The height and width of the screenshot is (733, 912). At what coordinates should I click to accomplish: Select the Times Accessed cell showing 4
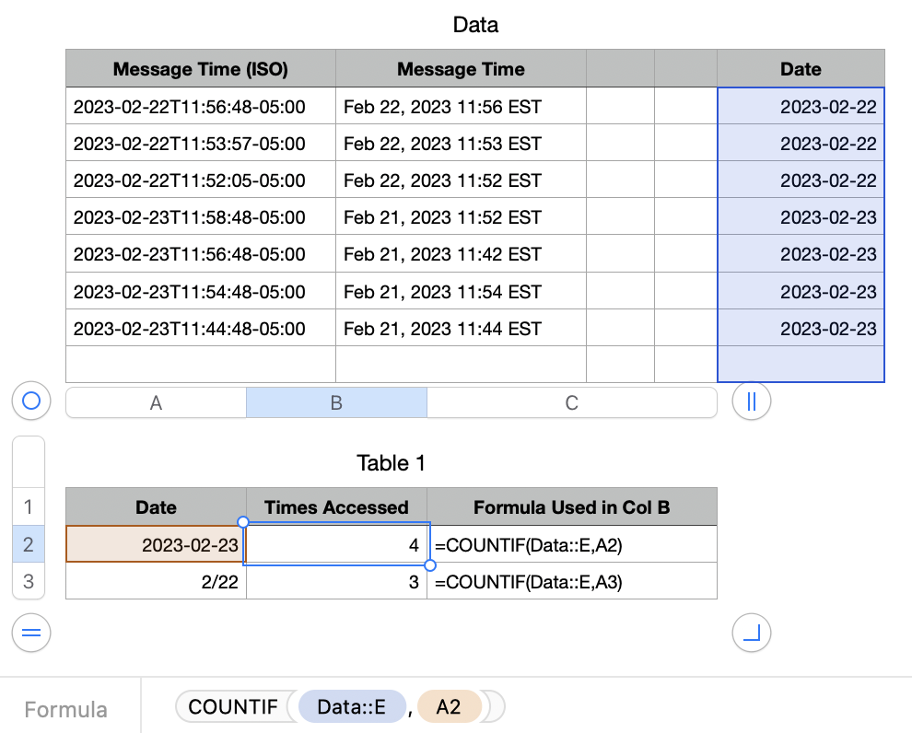[336, 544]
